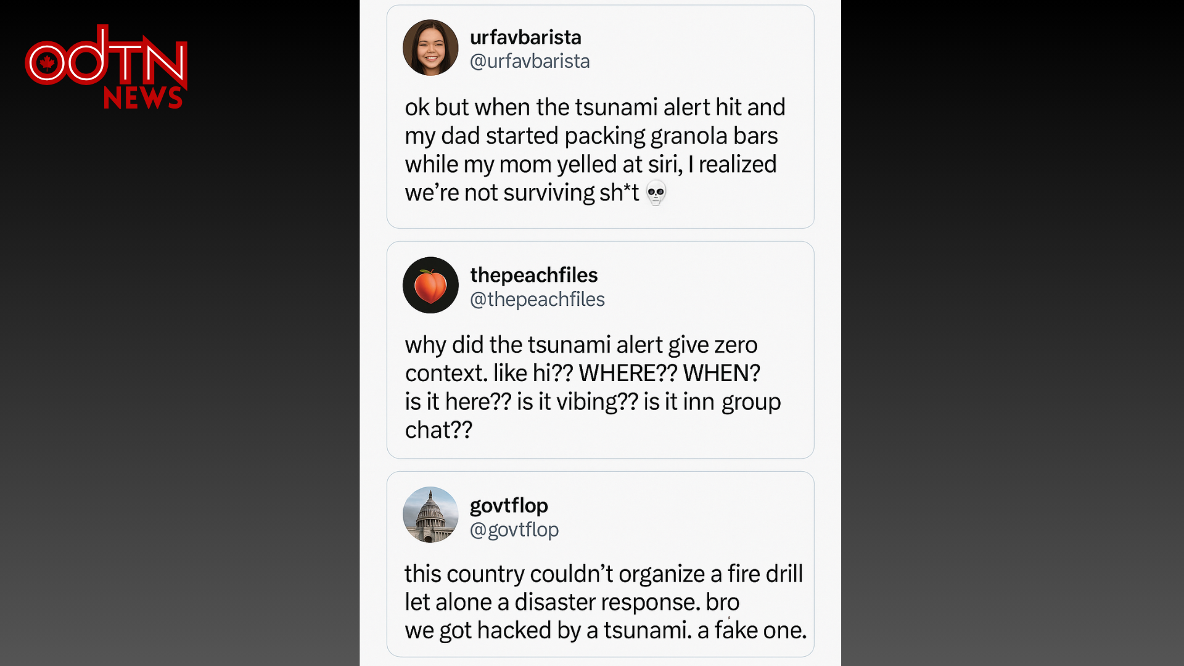This screenshot has width=1184, height=666.
Task: Click the zero context tsunami alert text
Action: [x=581, y=345]
